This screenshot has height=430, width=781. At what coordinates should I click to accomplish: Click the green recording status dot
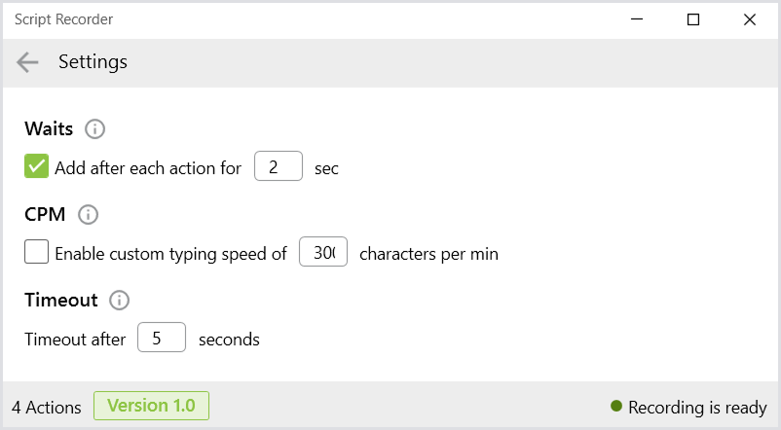click(x=616, y=406)
